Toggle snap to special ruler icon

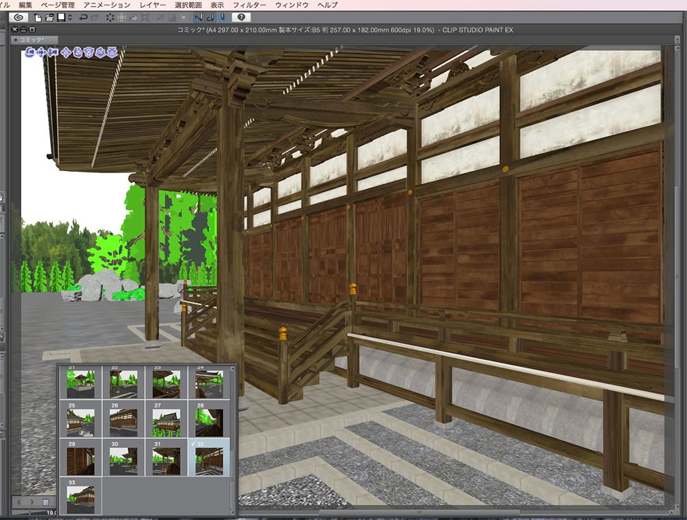210,18
